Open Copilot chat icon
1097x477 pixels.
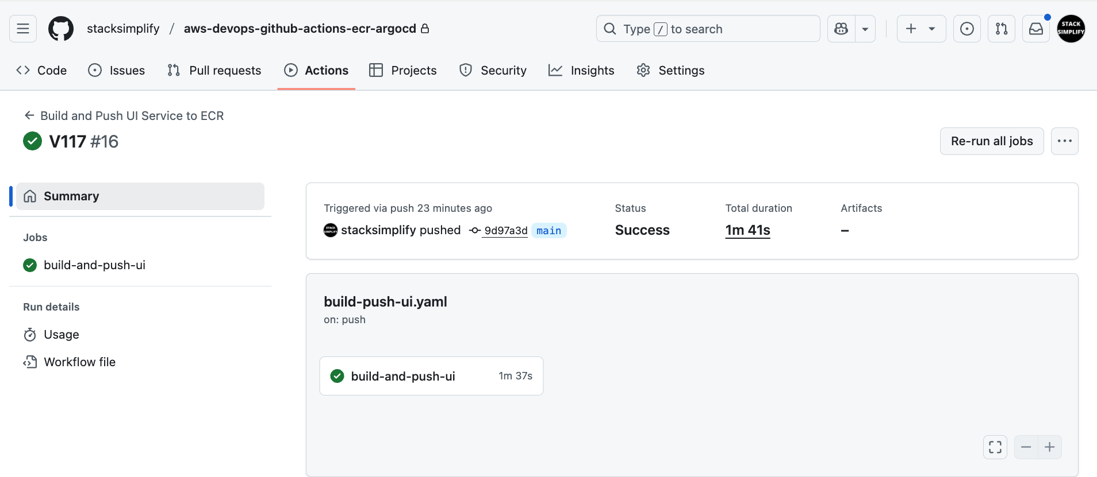coord(841,29)
